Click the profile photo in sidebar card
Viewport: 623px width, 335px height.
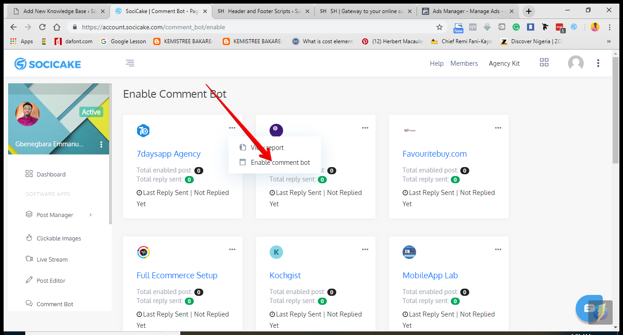point(27,114)
